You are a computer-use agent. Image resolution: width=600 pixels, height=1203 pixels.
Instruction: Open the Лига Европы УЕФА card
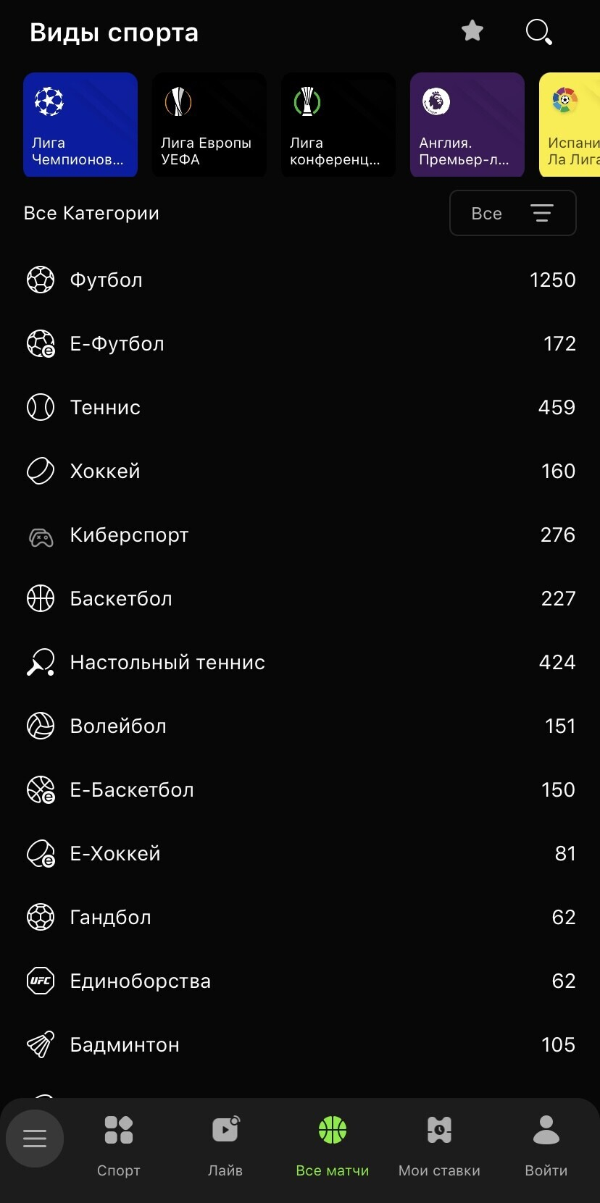tap(209, 125)
